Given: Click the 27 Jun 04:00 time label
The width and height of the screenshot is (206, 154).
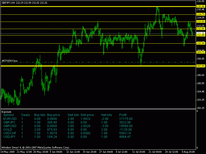Looking at the screenshot, I should [x=106, y=152].
